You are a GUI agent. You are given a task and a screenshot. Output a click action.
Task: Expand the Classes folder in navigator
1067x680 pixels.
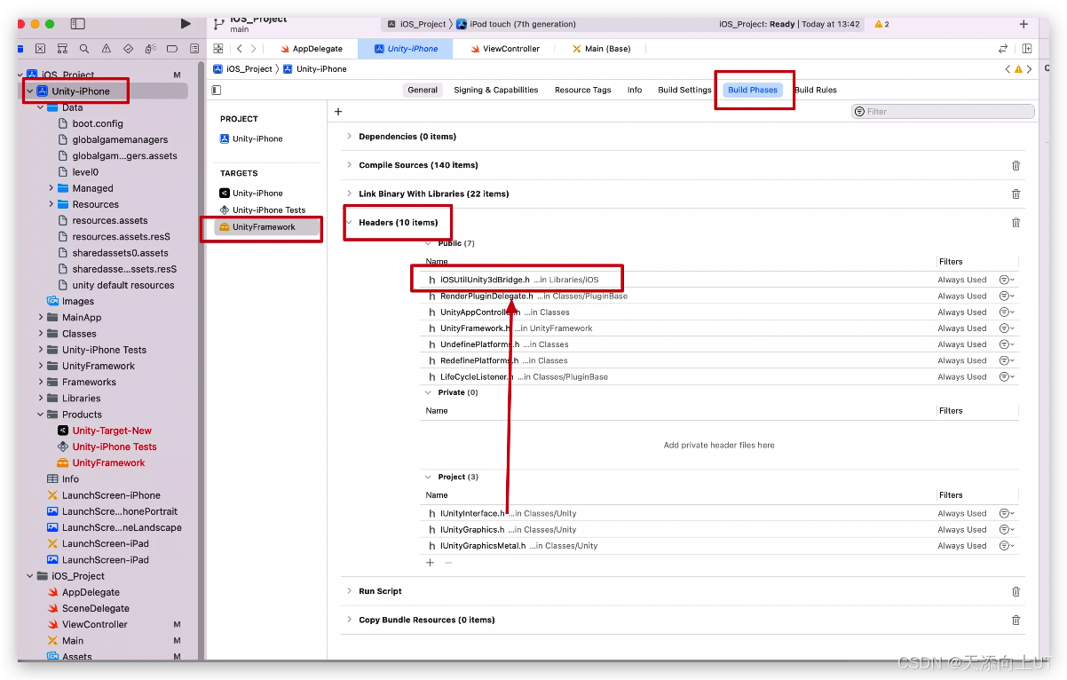point(41,334)
